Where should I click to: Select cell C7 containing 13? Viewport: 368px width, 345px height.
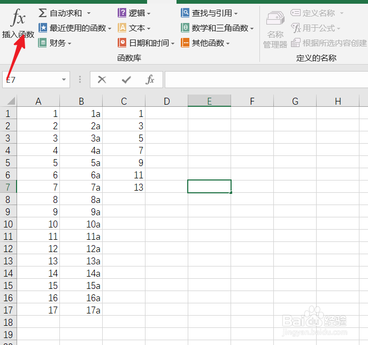[x=124, y=187]
